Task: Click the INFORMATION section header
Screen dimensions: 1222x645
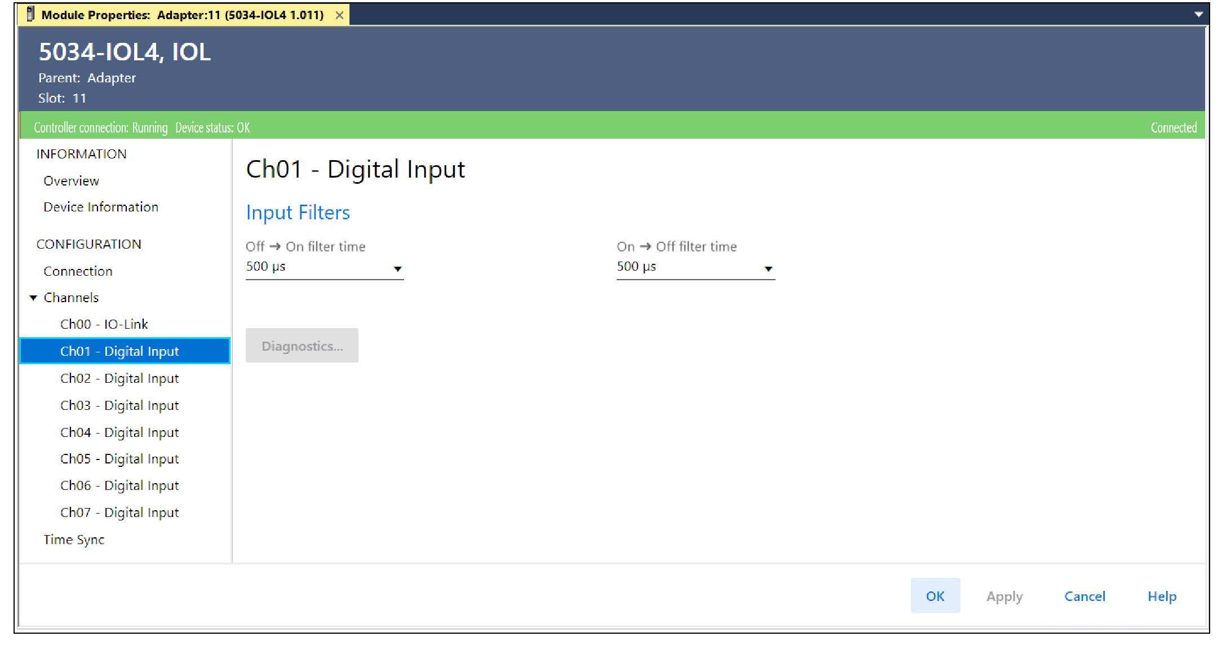Action: 81,154
